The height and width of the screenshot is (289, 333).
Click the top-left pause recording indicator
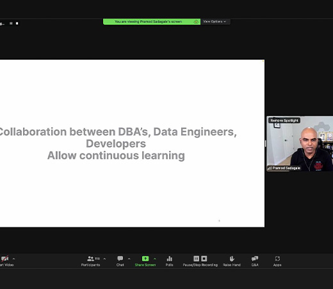pyautogui.click(x=11, y=23)
